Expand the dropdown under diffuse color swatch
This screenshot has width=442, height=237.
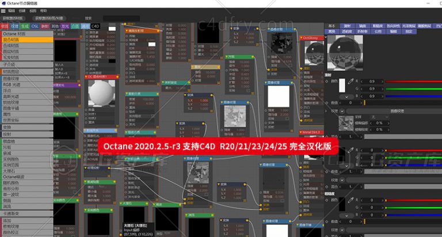(x=346, y=97)
